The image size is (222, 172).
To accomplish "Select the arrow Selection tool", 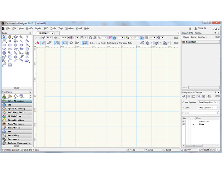I will click(x=4, y=37).
